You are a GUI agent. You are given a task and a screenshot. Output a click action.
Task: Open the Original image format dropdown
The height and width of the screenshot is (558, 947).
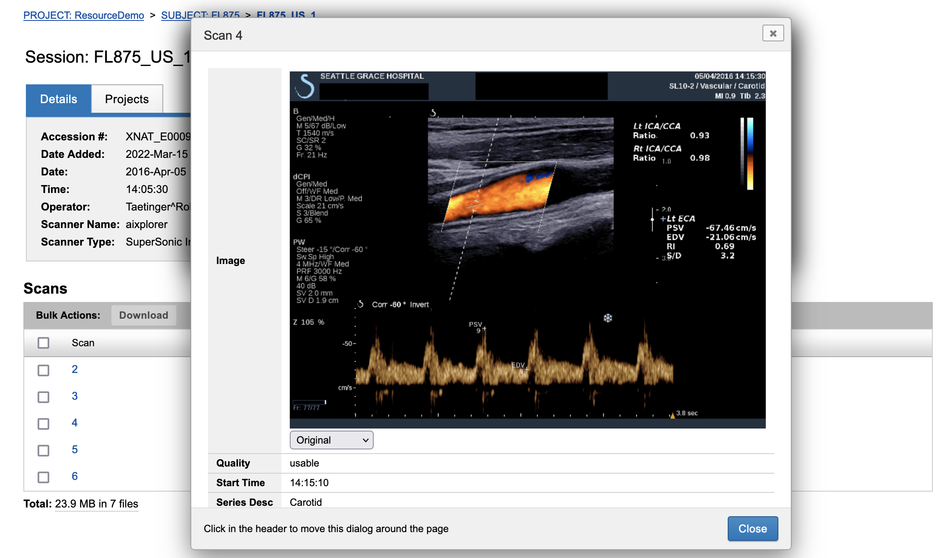click(x=332, y=440)
